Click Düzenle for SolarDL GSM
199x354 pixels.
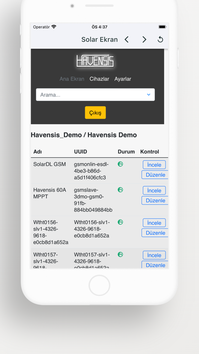pos(155,175)
